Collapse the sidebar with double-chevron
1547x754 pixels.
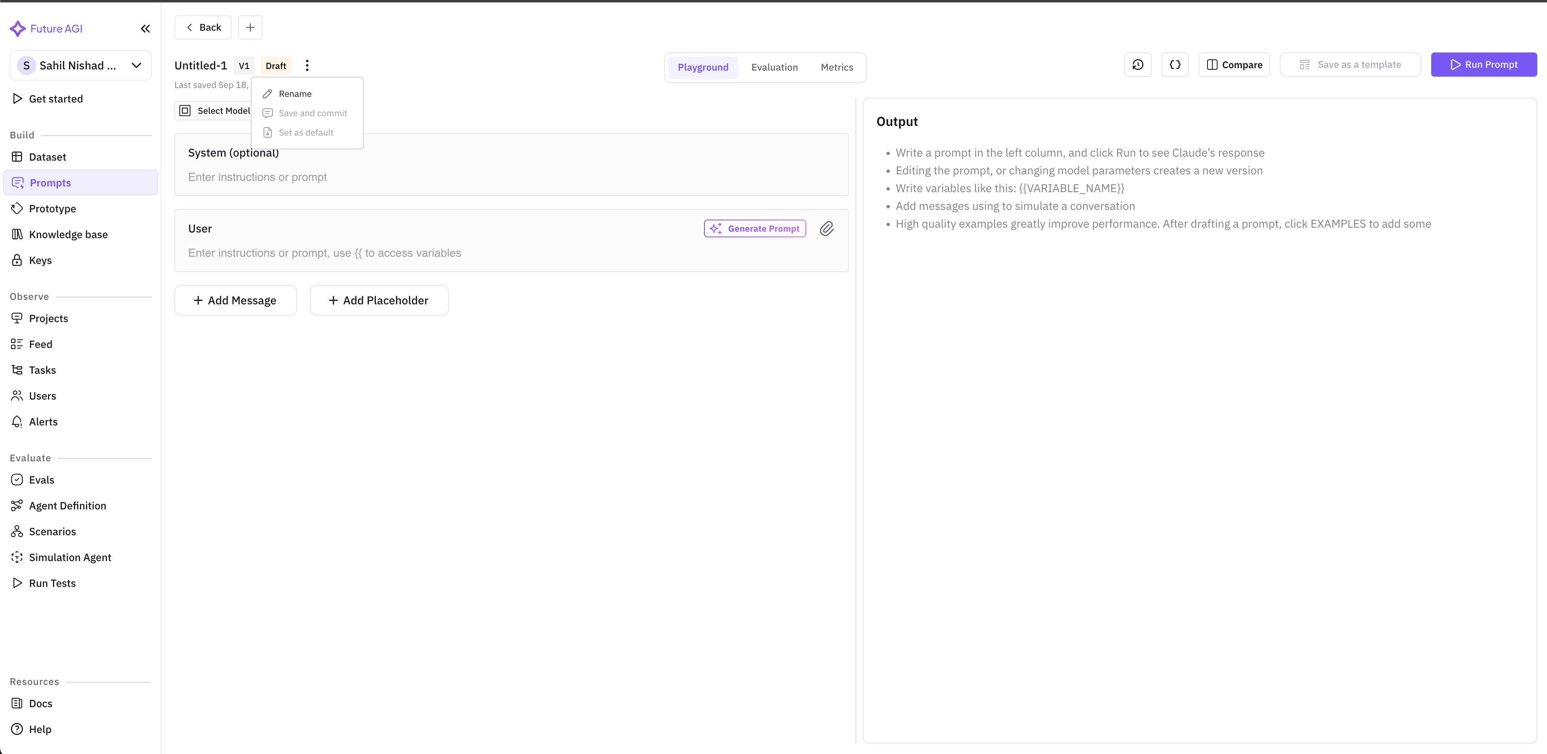pyautogui.click(x=145, y=28)
